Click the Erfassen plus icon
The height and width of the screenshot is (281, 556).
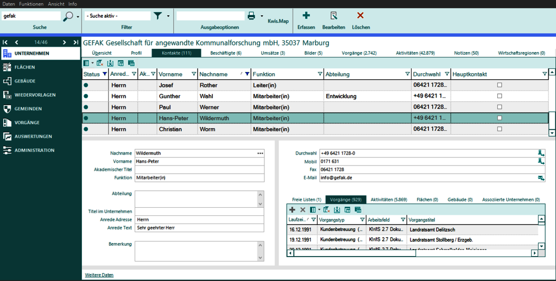coord(306,16)
